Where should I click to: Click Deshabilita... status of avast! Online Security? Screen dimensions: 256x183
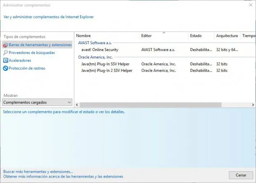click(201, 50)
